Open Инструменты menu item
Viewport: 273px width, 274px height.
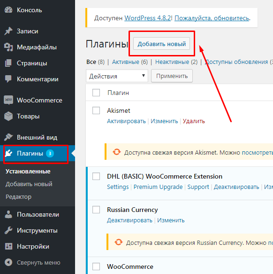coord(38,230)
